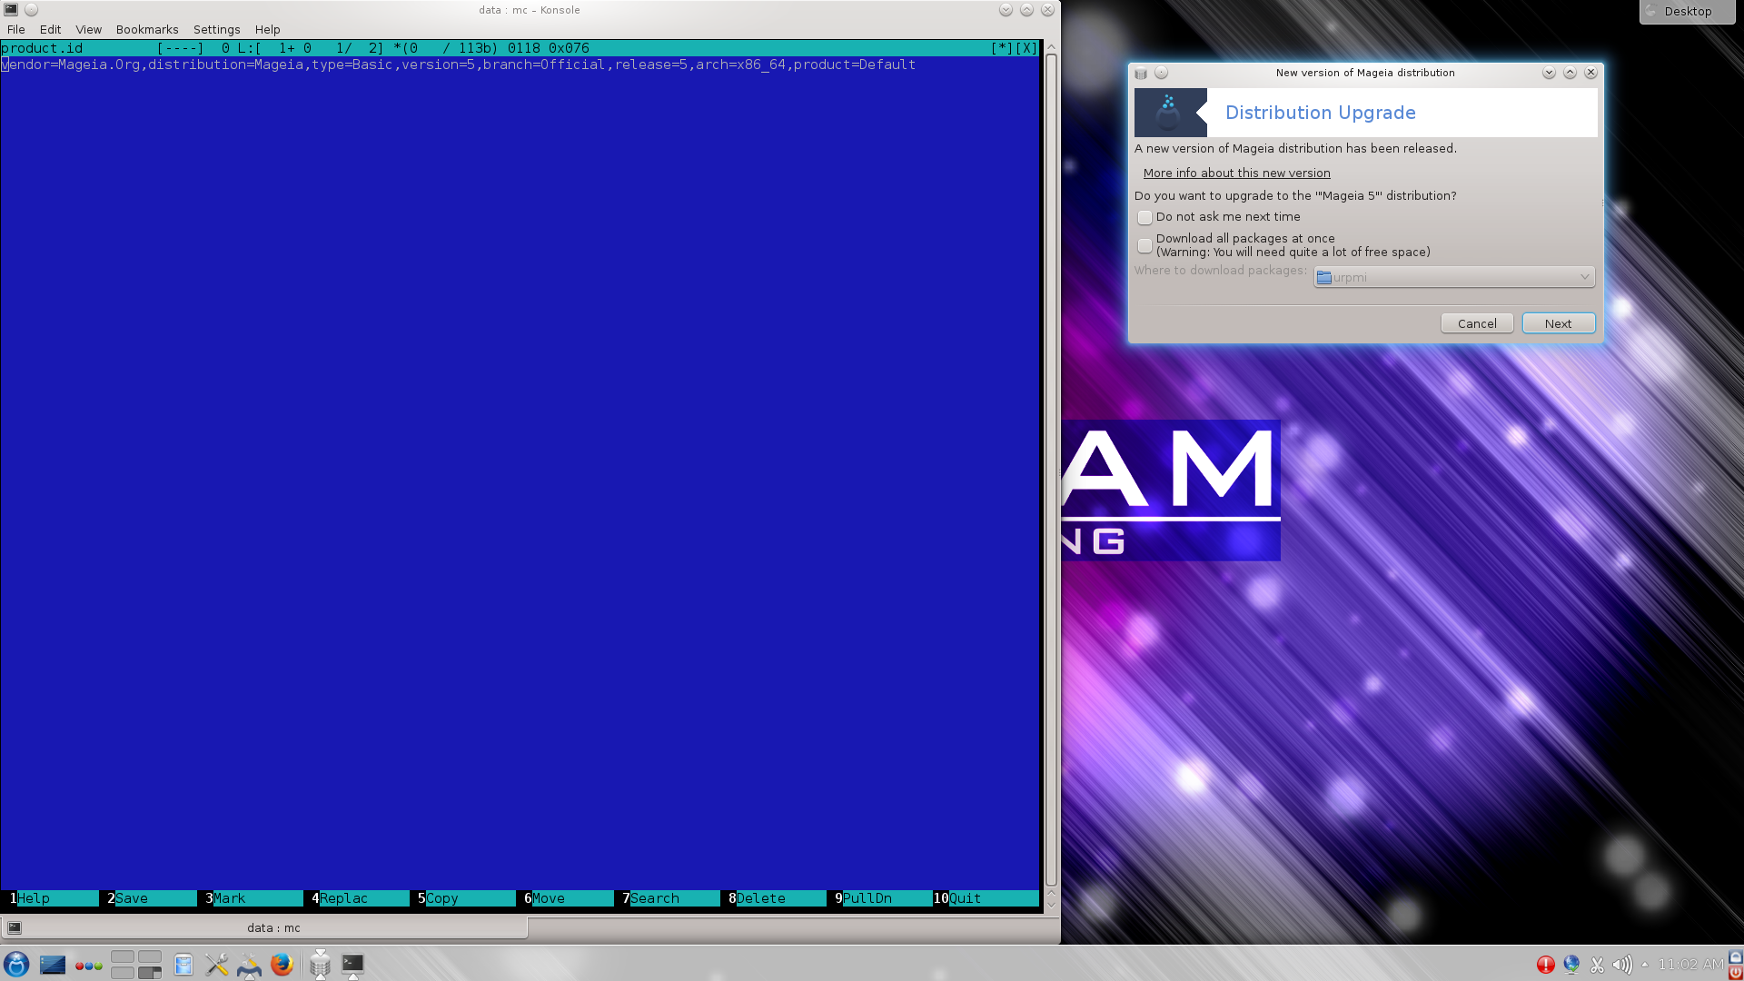Open the Konsole Help menu
This screenshot has width=1744, height=981.
pos(267,29)
